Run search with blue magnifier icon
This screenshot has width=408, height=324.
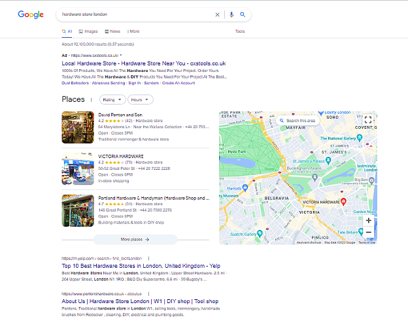point(243,14)
